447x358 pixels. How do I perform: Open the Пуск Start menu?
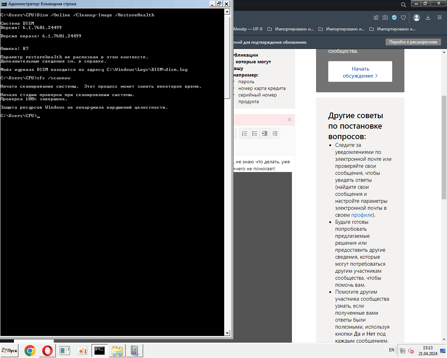coord(9,351)
